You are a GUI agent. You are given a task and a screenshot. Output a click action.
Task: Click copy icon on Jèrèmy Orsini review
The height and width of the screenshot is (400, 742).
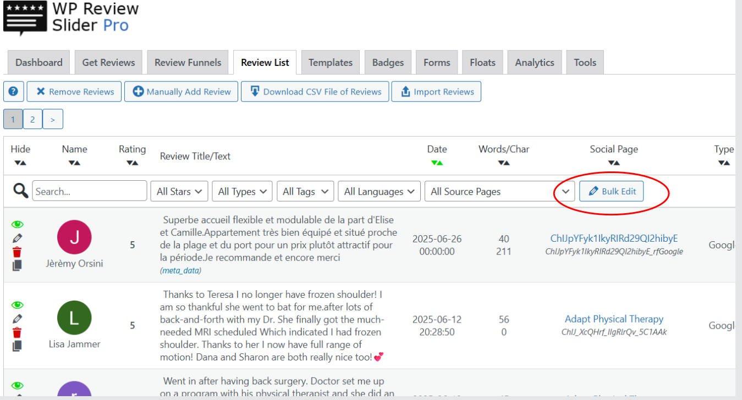pyautogui.click(x=18, y=265)
